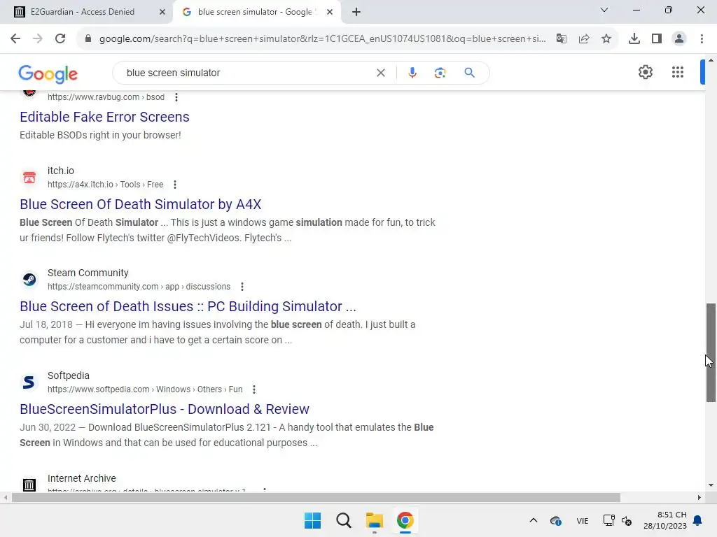Click the Internet Archive site name
717x537 pixels.
tap(82, 478)
